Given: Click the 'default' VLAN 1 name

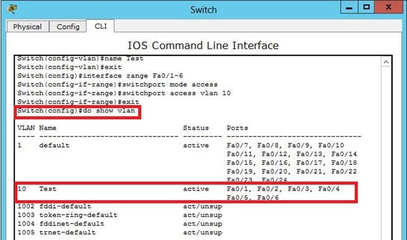Looking at the screenshot, I should coord(54,145).
